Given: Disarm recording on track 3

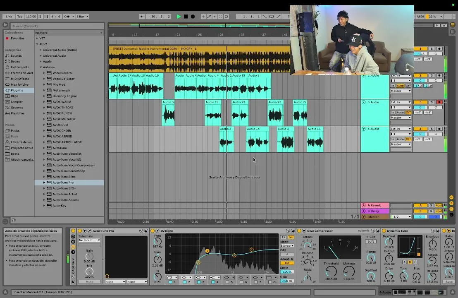Looking at the screenshot, I should click(439, 102).
